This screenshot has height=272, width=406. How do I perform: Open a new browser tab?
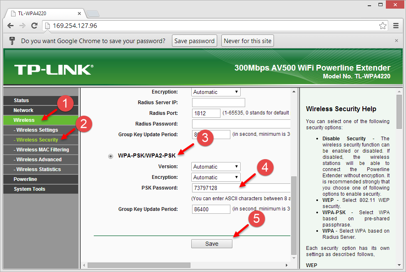tap(93, 14)
